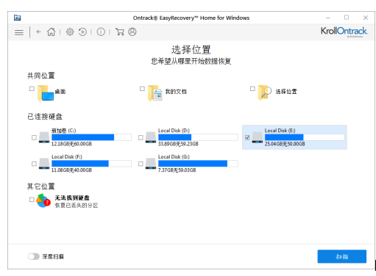376x276 pixels.
Task: Check the Local Disk (F:) checkbox
Action: (34, 164)
